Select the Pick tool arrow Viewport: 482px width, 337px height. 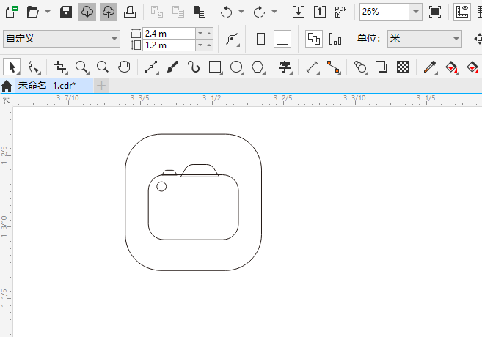click(x=12, y=67)
